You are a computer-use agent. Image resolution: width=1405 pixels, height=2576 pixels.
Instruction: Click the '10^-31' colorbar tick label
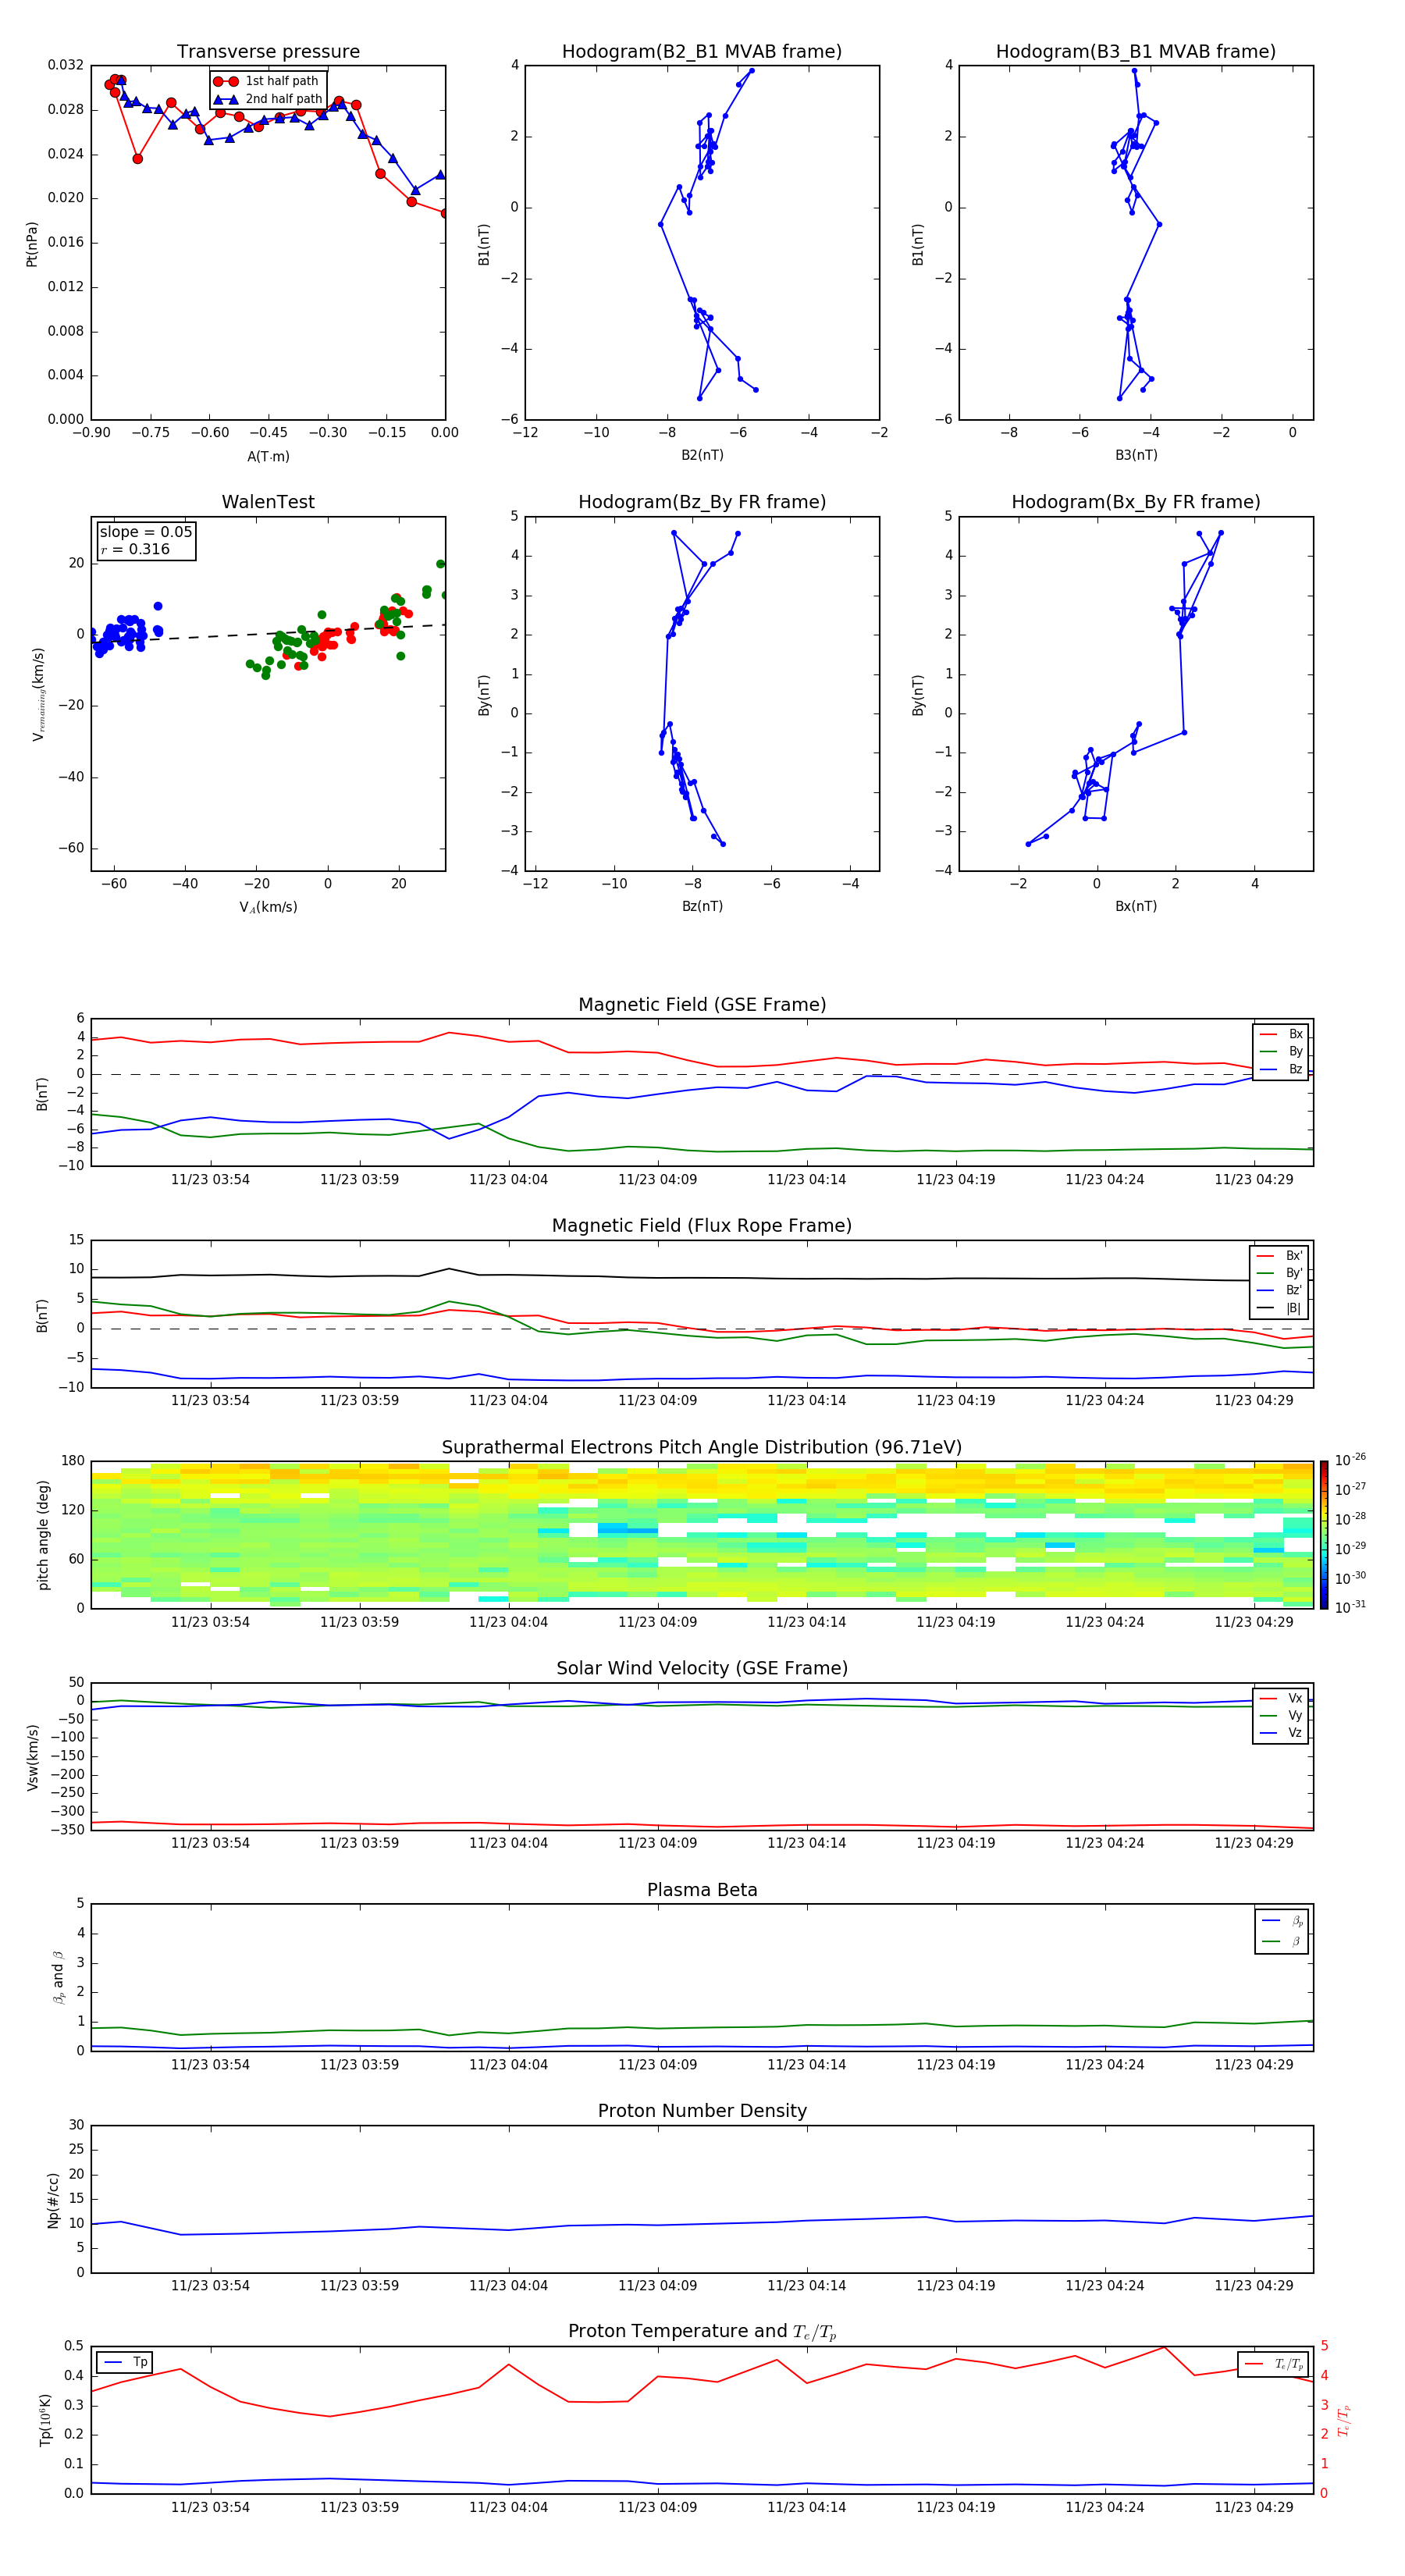point(1350,1607)
